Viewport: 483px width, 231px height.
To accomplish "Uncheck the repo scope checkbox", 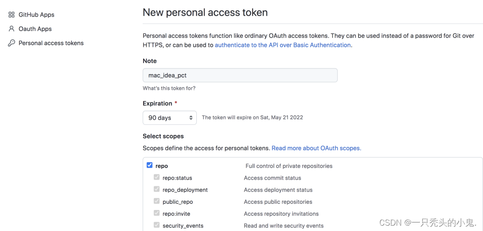I will point(149,165).
